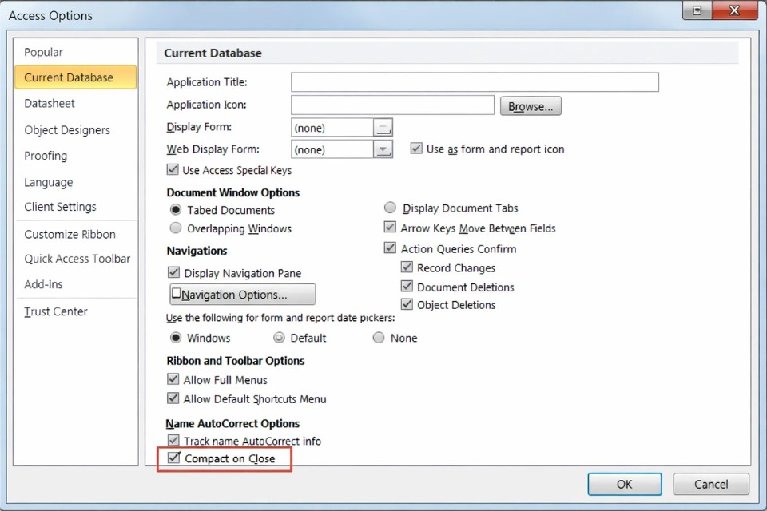Expand the Web Display Form dropdown
767x511 pixels.
pyautogui.click(x=383, y=149)
